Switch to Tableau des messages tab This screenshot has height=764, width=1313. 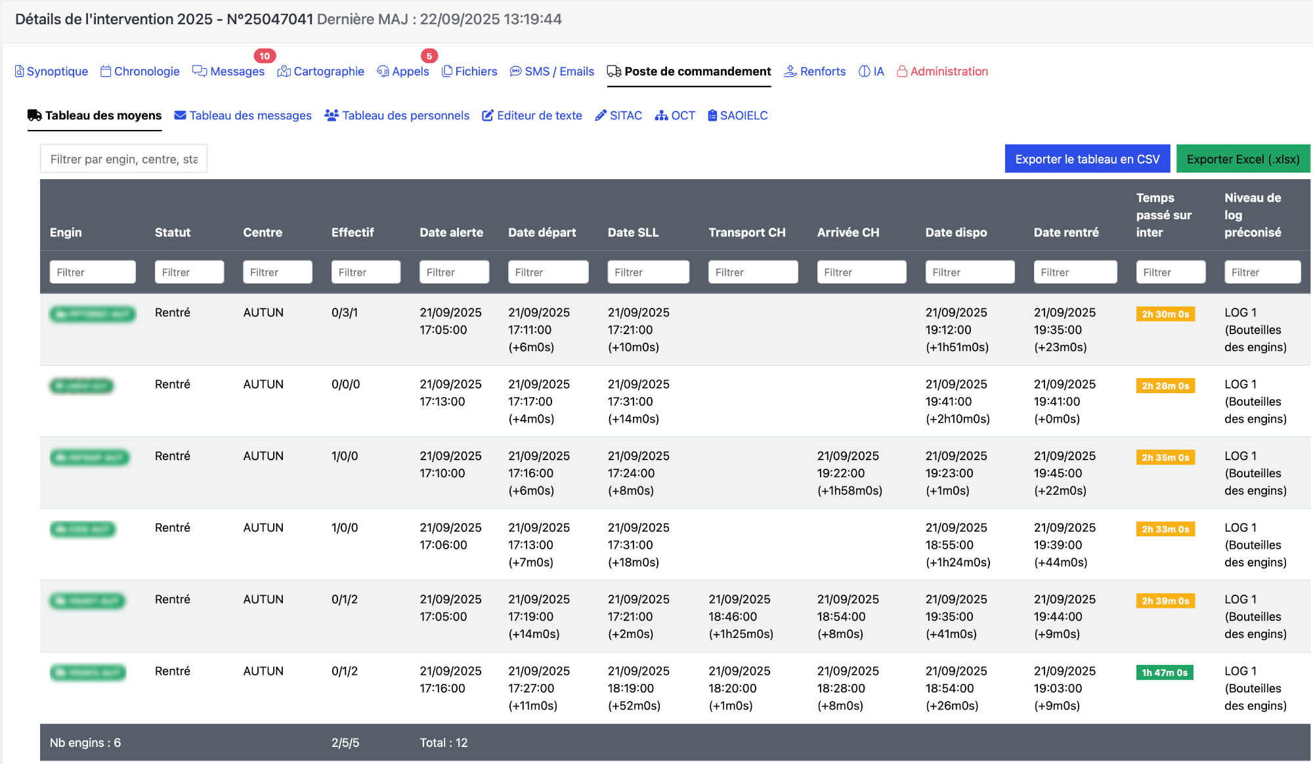tap(249, 116)
